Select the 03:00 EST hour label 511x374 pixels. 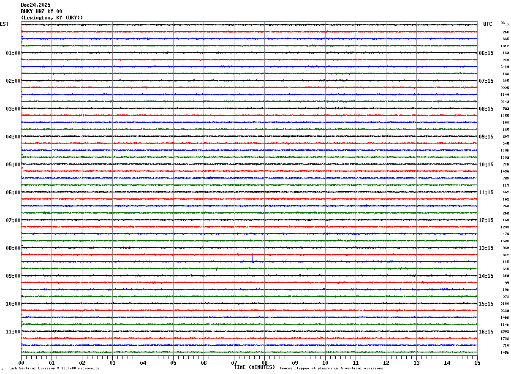click(x=13, y=109)
